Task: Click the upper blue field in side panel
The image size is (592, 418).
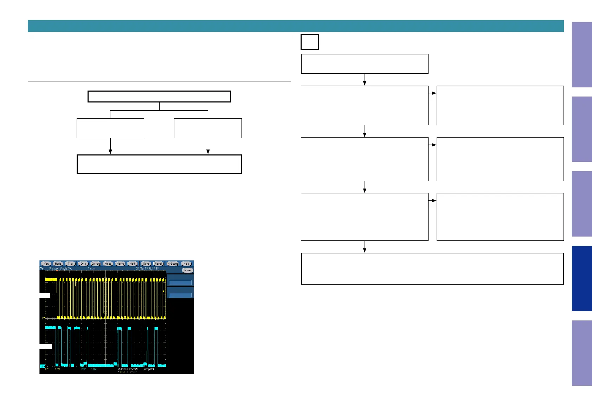Action: [x=180, y=283]
